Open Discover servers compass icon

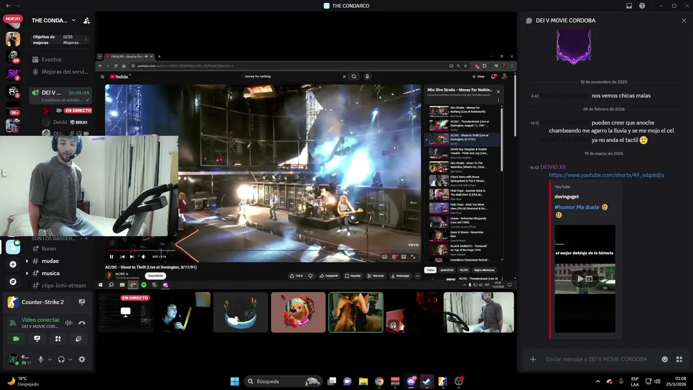click(x=13, y=282)
